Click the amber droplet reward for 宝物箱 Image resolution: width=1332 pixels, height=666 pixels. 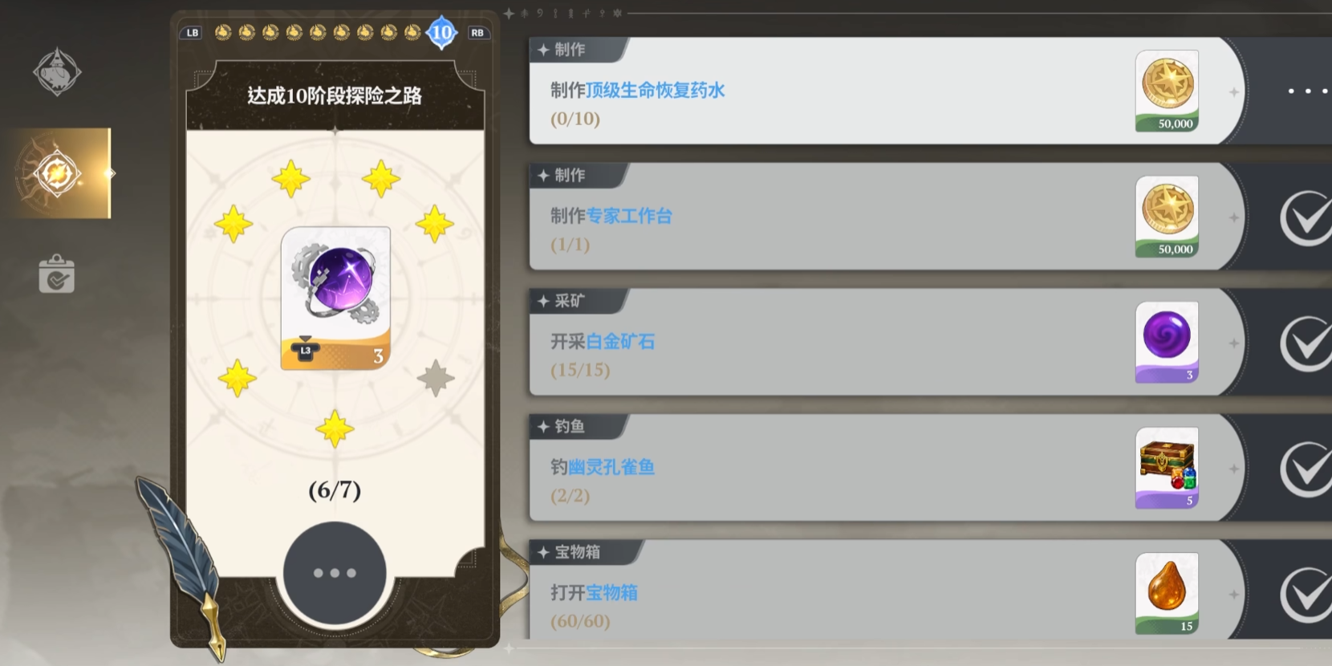tap(1167, 593)
